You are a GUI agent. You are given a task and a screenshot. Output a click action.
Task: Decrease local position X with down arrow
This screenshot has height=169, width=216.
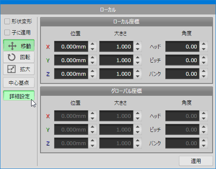pos(92,49)
